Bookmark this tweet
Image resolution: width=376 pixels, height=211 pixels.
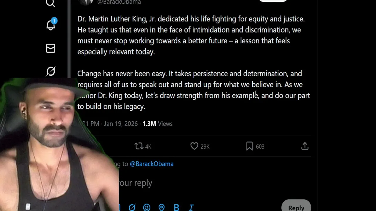[249, 146]
